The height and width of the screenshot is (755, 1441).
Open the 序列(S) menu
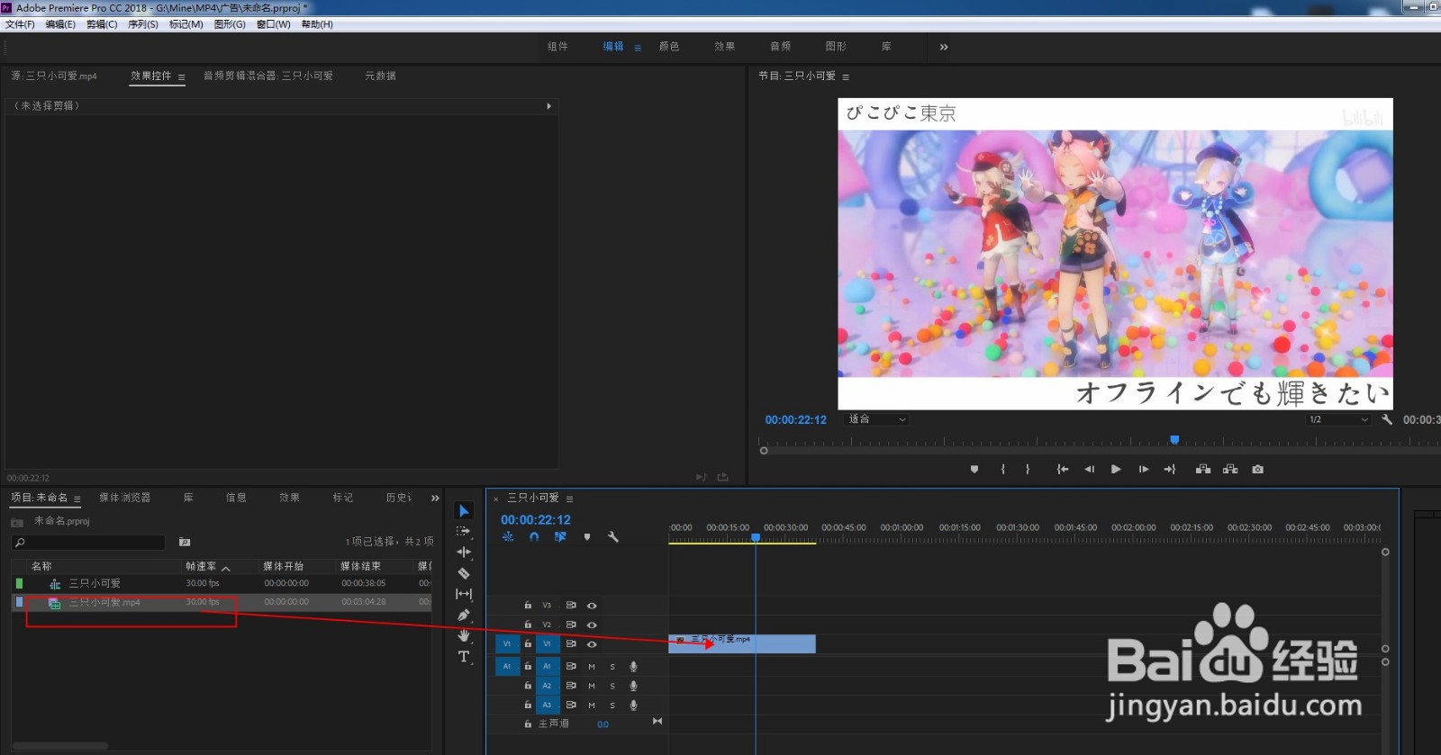pyautogui.click(x=143, y=24)
